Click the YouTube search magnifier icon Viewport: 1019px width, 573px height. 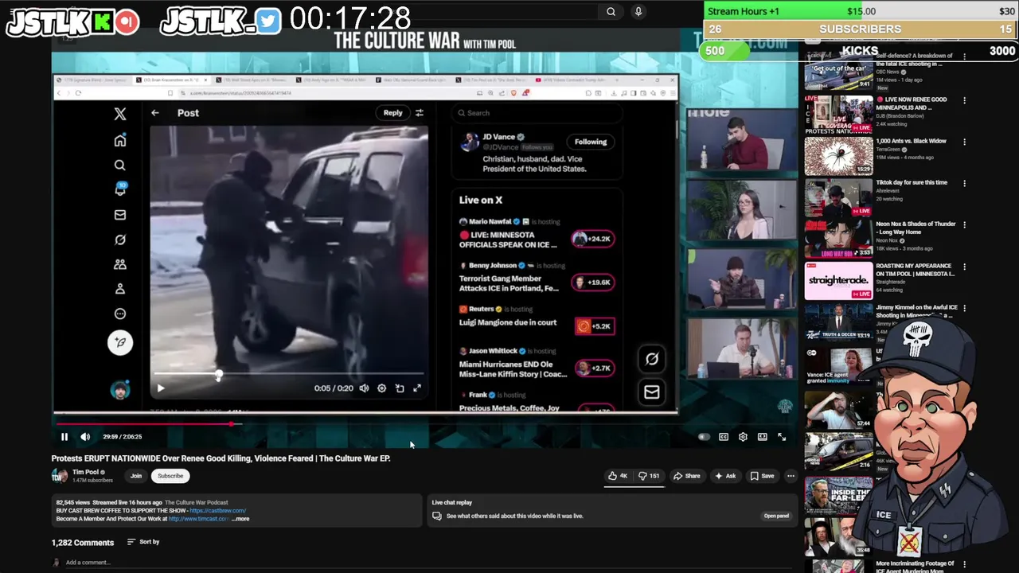[611, 11]
